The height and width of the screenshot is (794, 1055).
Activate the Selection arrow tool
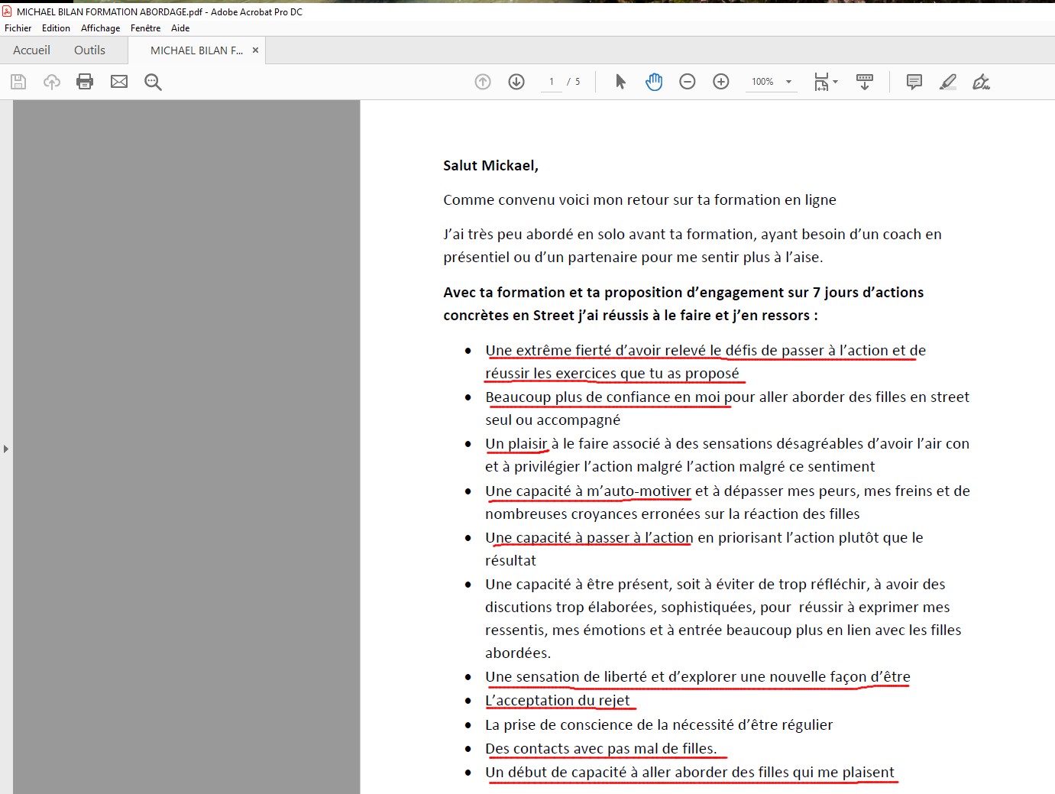coord(620,82)
